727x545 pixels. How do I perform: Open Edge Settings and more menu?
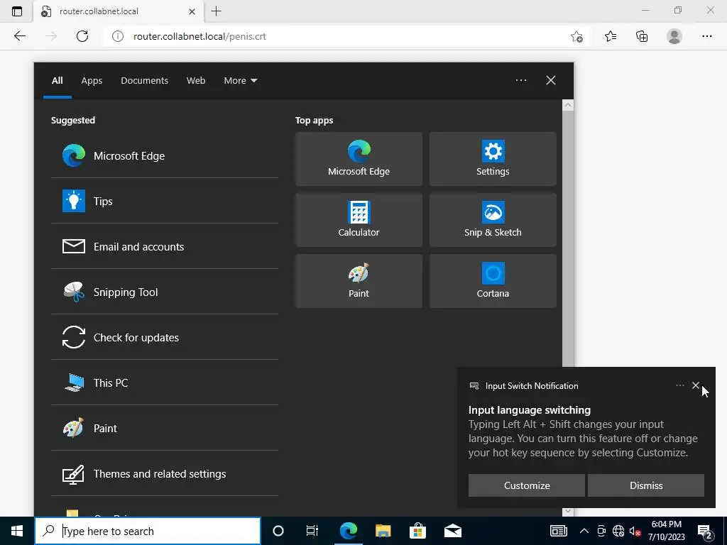pyautogui.click(x=706, y=36)
